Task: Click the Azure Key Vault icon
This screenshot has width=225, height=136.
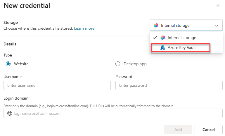Action: click(x=163, y=47)
